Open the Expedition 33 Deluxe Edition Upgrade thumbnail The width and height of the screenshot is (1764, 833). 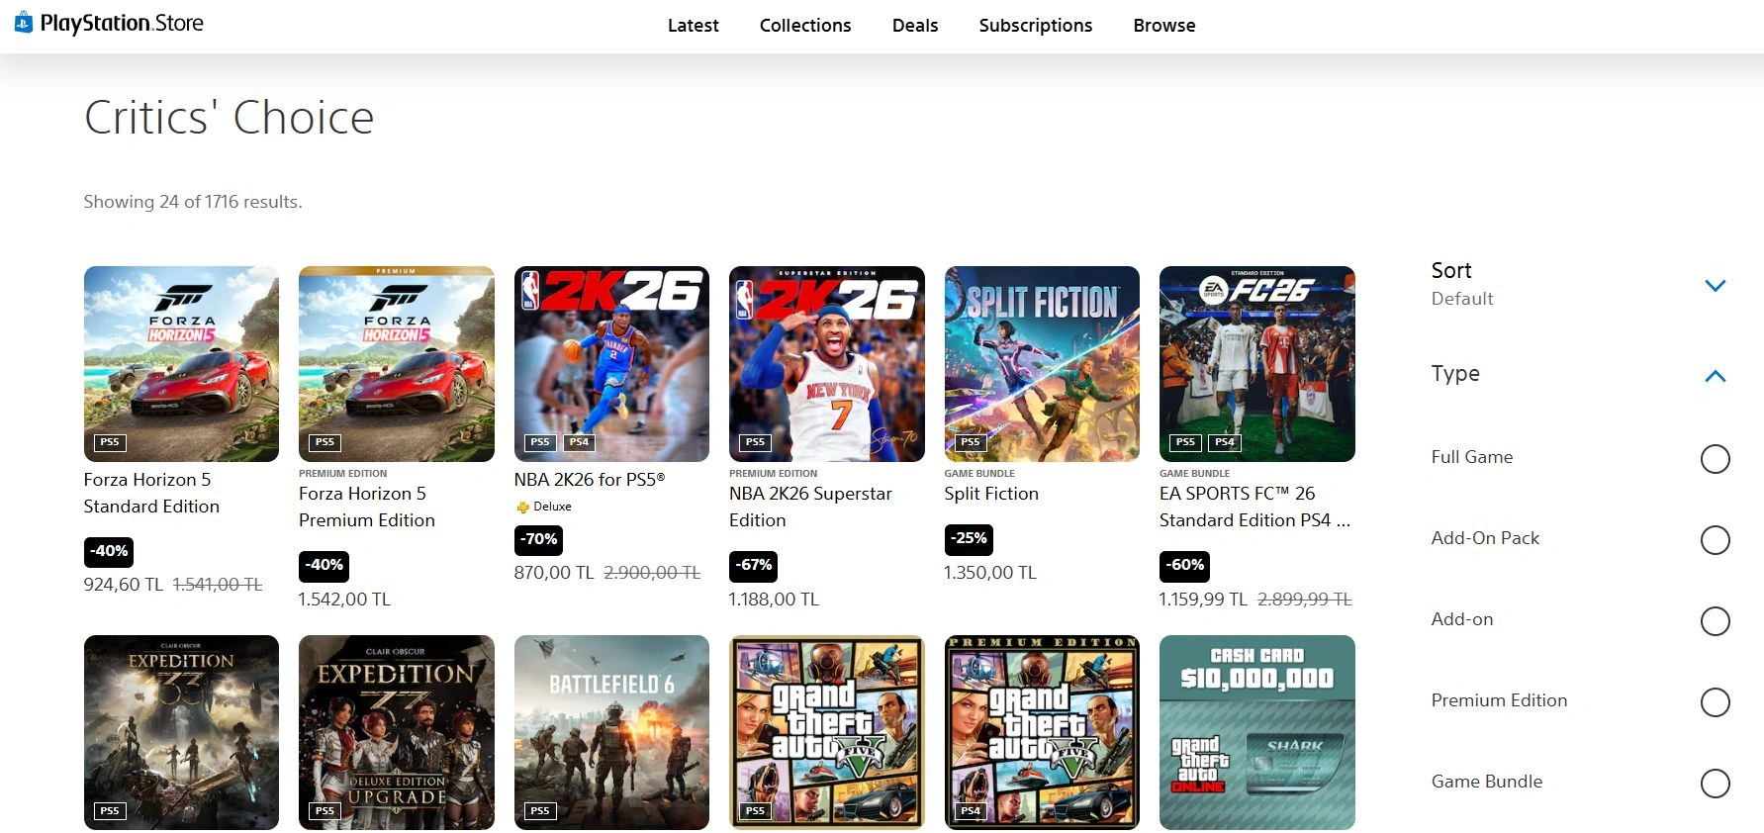click(x=396, y=732)
